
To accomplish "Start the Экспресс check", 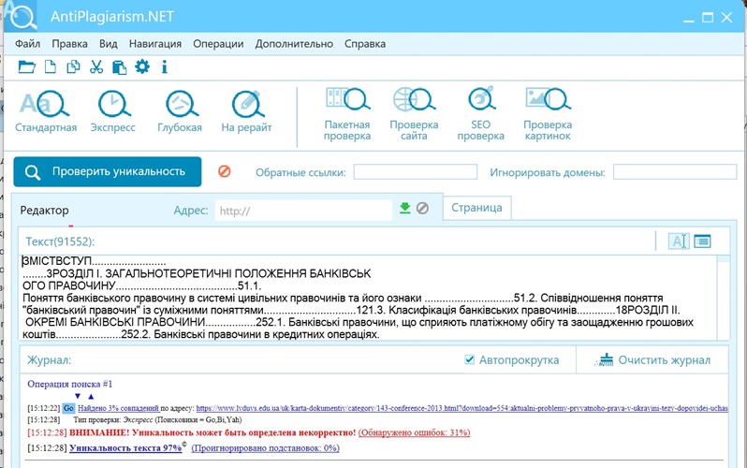I will [113, 111].
